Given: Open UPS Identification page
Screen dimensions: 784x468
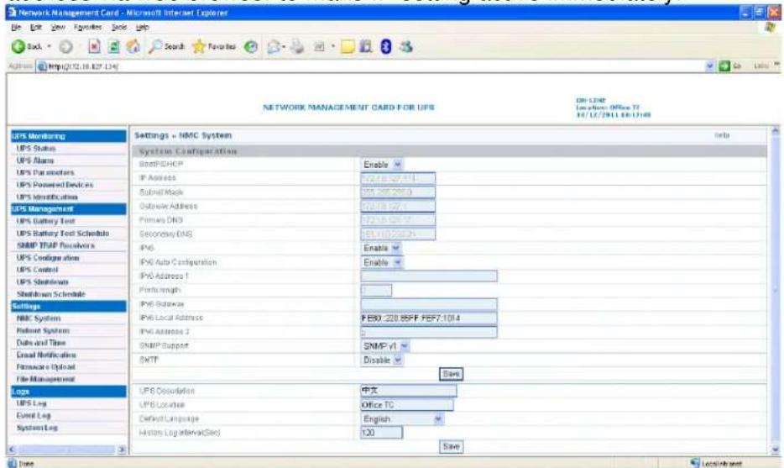Looking at the screenshot, I should coord(47,197).
